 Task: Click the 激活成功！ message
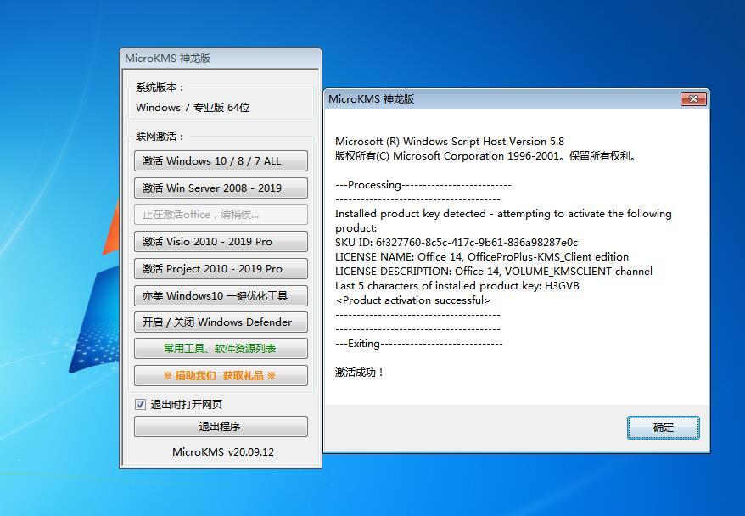tap(359, 373)
